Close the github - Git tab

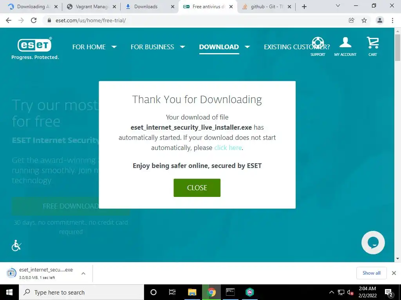[x=289, y=7]
